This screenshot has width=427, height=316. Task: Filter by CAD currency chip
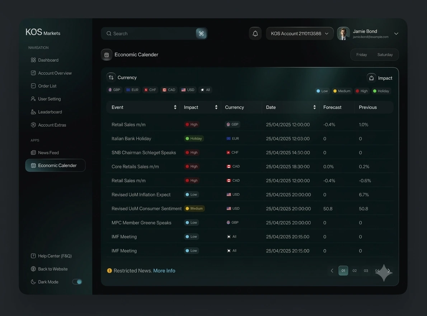(169, 90)
